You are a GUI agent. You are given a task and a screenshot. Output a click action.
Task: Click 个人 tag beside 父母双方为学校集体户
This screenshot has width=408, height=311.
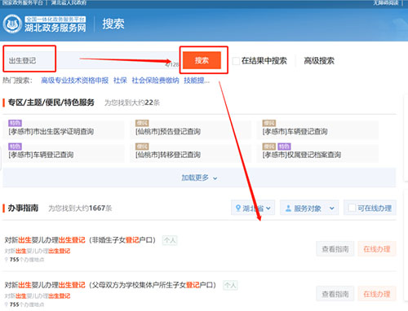pyautogui.click(x=230, y=285)
